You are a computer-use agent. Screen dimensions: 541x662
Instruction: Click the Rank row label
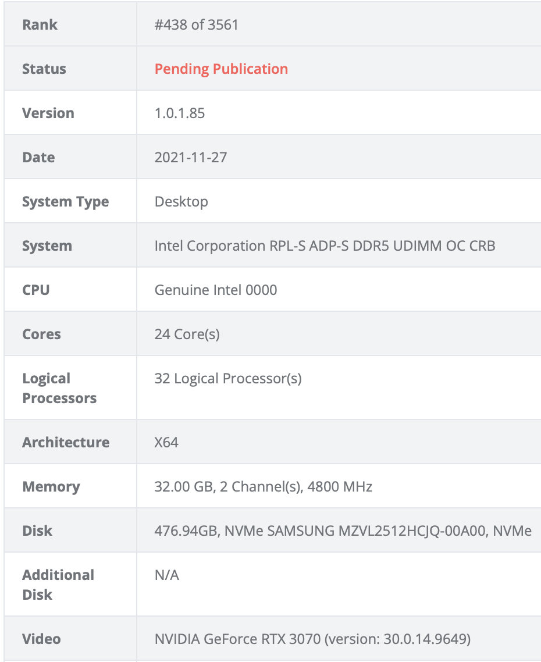click(x=40, y=25)
